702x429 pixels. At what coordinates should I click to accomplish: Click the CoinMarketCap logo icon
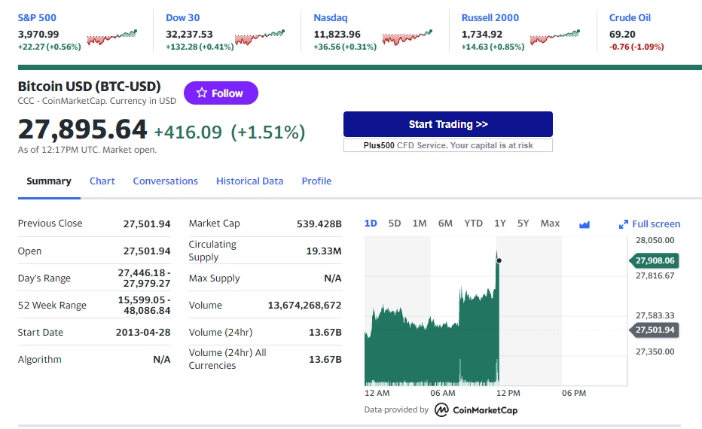click(x=441, y=409)
